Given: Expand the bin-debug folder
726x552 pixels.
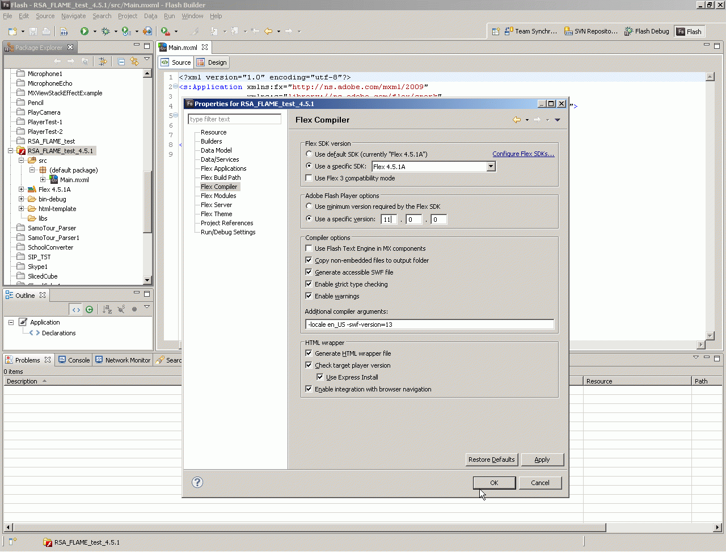Looking at the screenshot, I should tap(21, 199).
